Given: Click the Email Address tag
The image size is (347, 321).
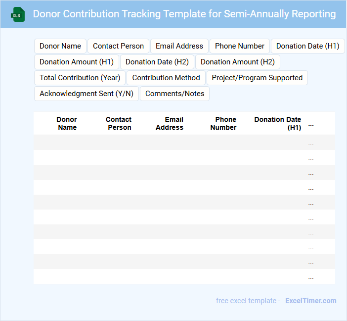Looking at the screenshot, I should click(x=179, y=46).
